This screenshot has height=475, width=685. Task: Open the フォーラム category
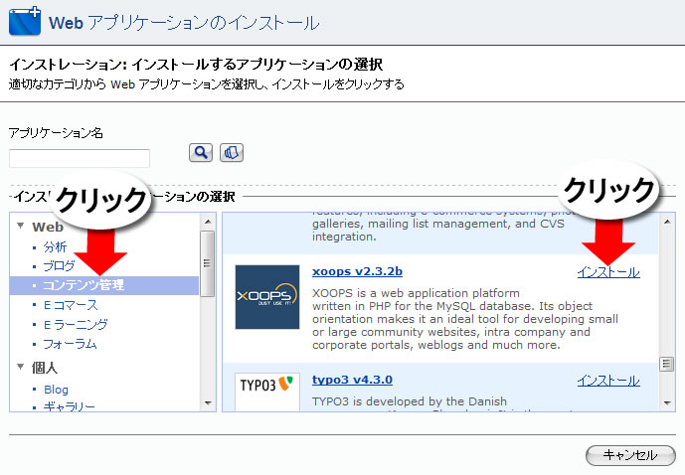click(x=69, y=344)
